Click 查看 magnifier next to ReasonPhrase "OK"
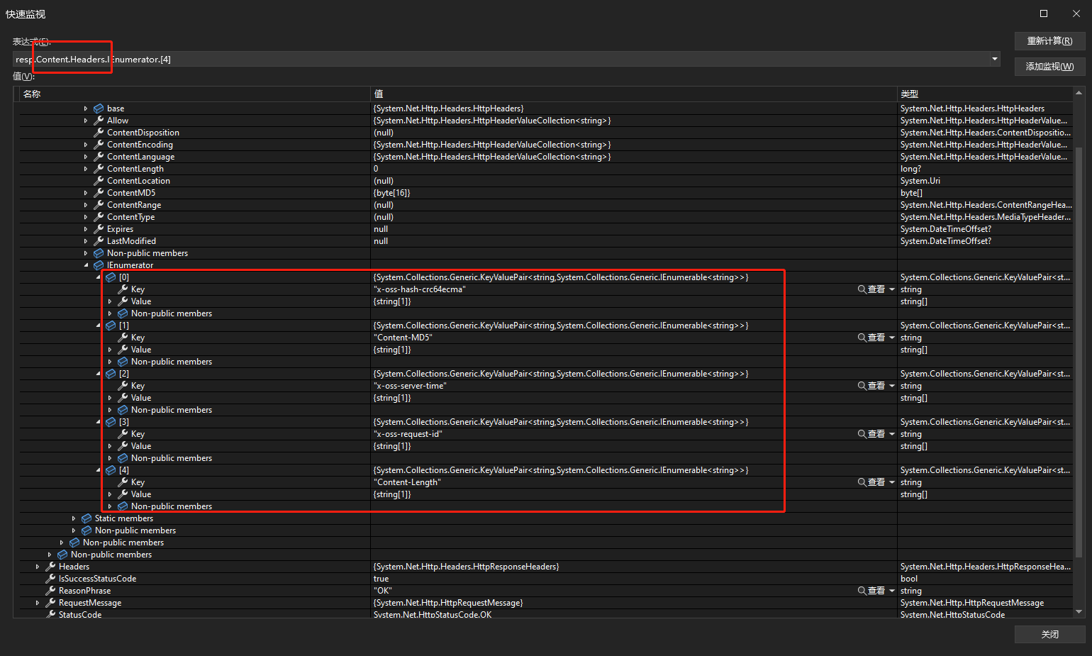This screenshot has width=1092, height=656. coord(868,590)
